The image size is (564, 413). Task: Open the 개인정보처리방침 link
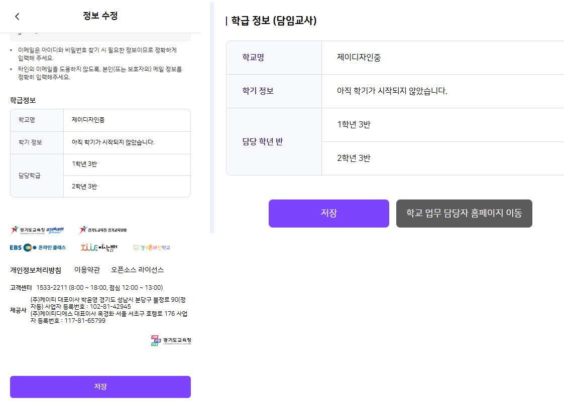point(36,270)
